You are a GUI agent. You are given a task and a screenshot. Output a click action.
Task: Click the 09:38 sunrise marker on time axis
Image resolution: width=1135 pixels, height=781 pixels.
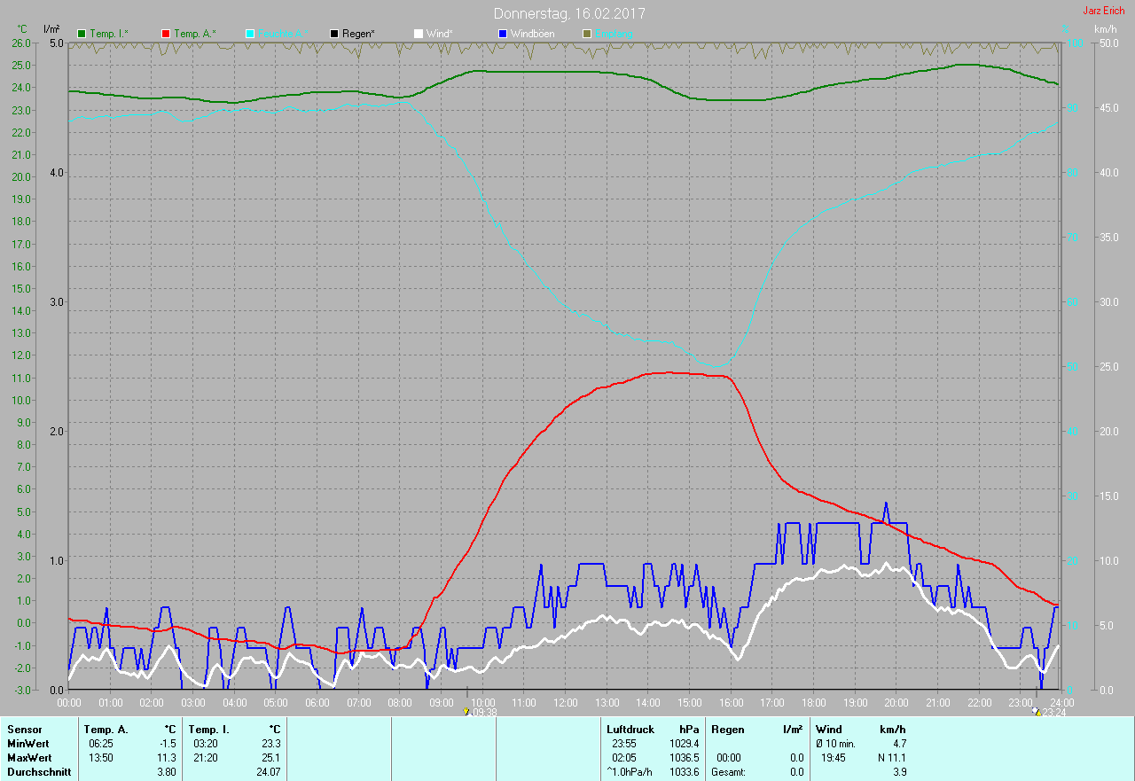click(480, 712)
